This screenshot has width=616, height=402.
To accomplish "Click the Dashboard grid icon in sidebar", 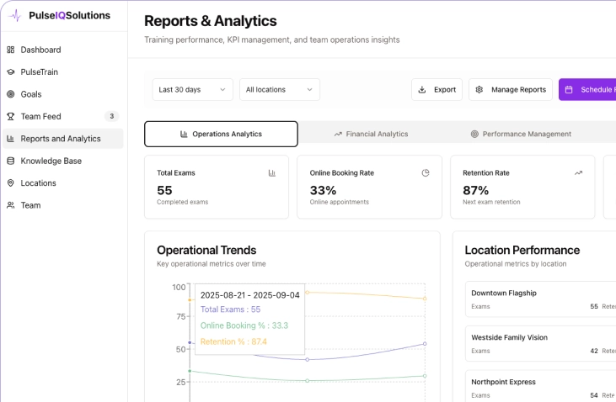I will 11,50.
